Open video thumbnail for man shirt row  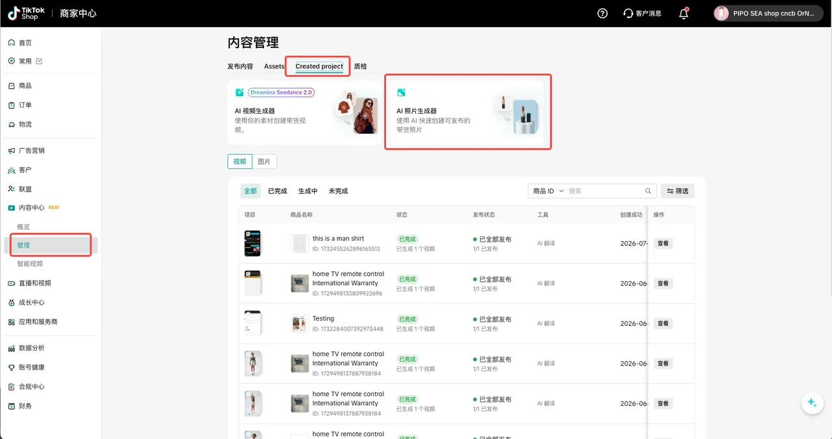tap(252, 244)
